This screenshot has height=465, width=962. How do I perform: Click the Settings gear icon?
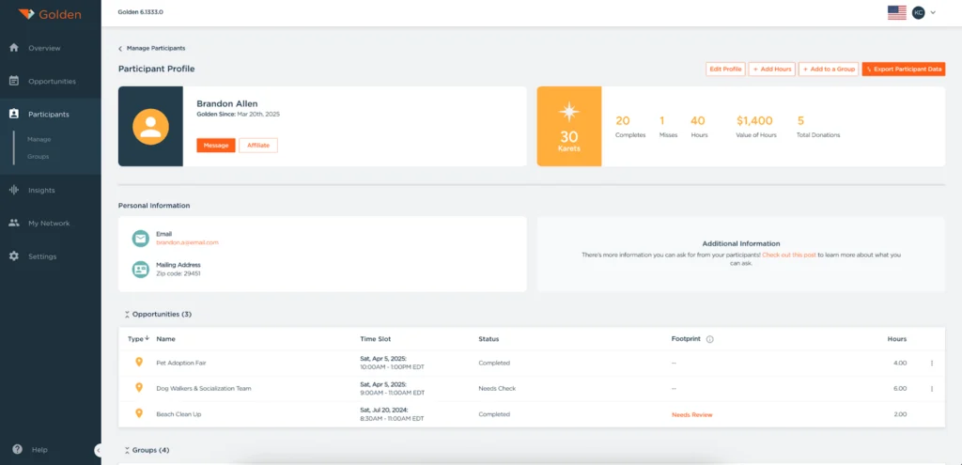[x=14, y=256]
